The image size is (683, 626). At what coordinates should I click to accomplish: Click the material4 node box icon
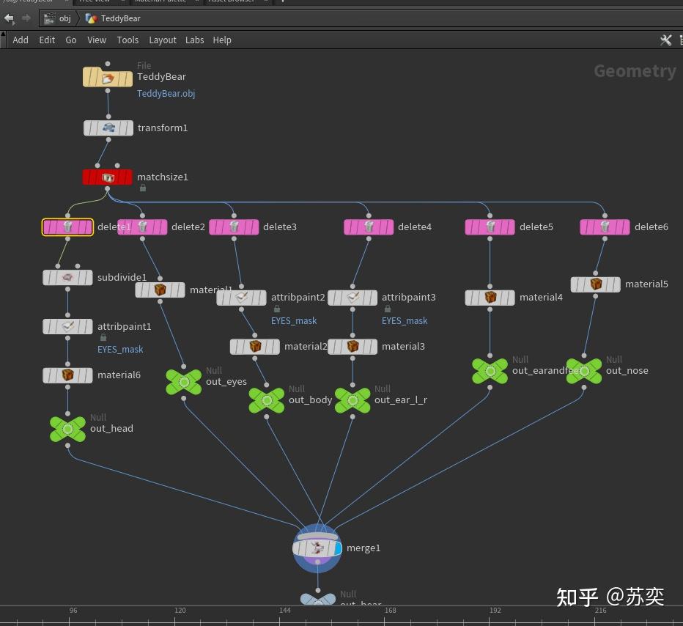pyautogui.click(x=490, y=297)
